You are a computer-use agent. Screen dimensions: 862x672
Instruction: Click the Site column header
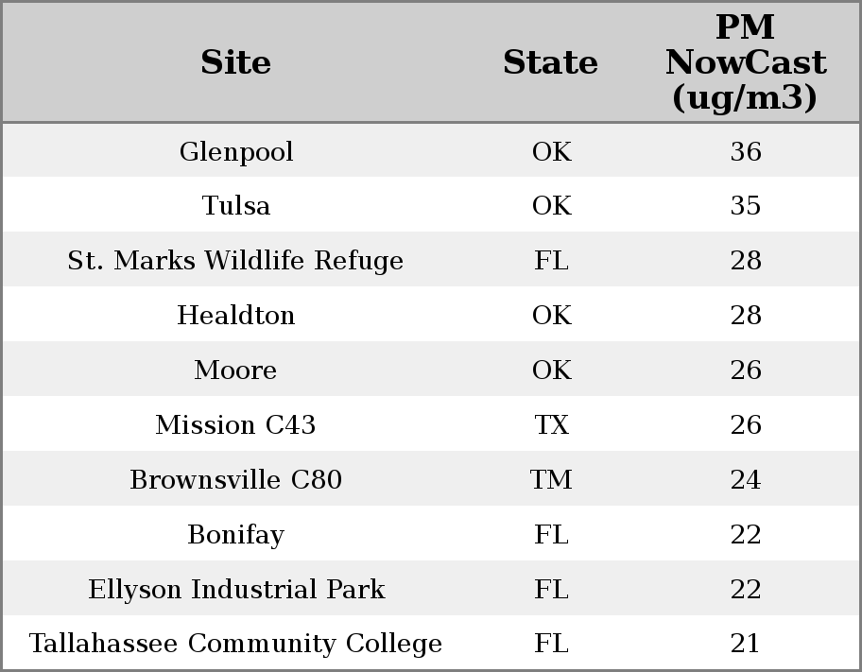tap(235, 62)
